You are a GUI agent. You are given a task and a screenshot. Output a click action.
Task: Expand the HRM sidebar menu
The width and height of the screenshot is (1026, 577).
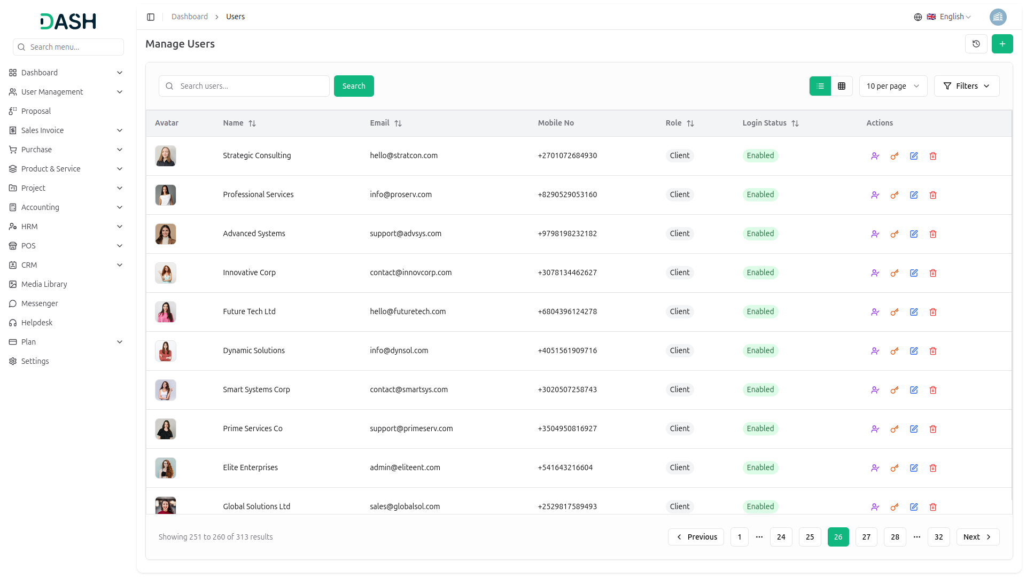pyautogui.click(x=66, y=227)
